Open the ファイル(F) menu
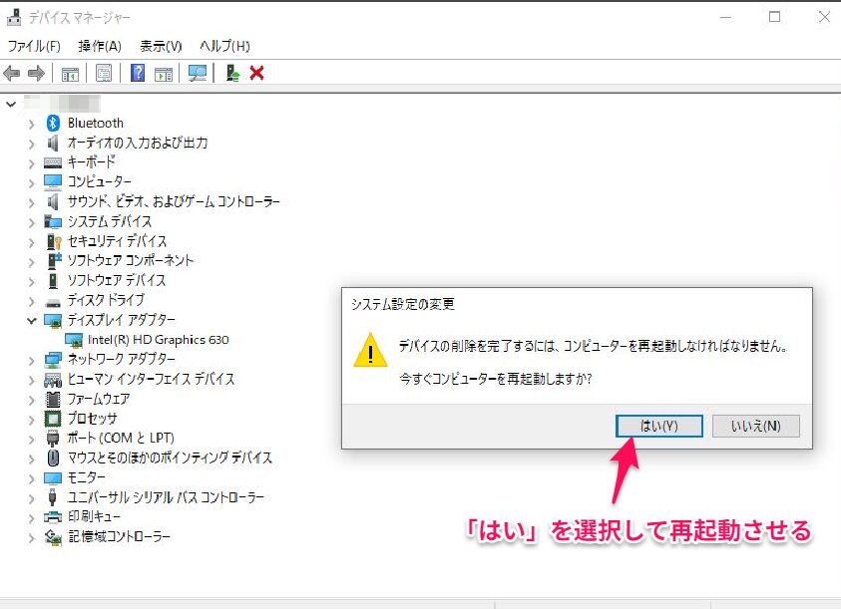The image size is (841, 609). [x=34, y=46]
